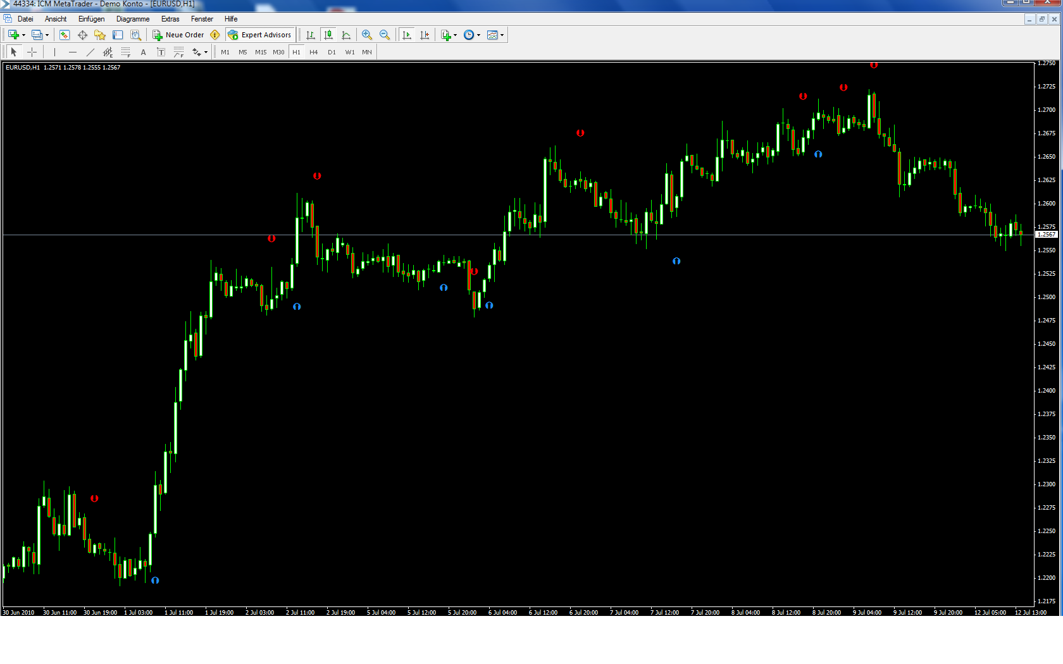Select the Fibonacci retracement tool
Viewport: 1063px width, 664px height.
(125, 52)
